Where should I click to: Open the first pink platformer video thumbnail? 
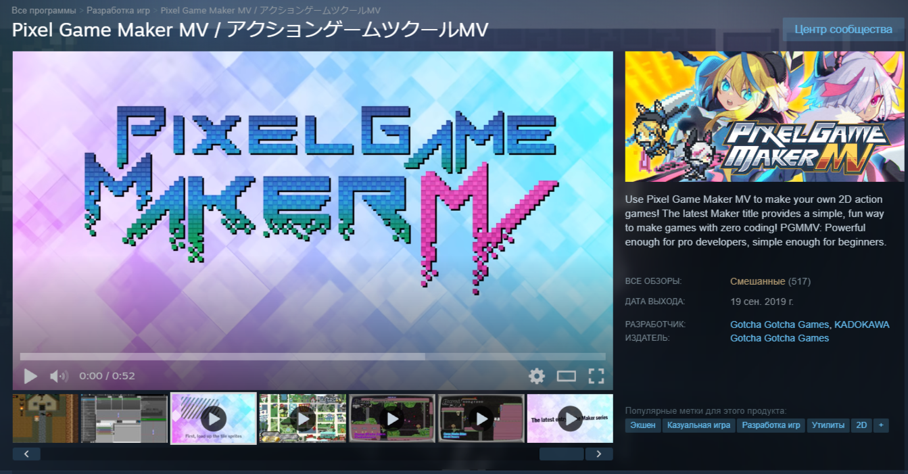pyautogui.click(x=392, y=419)
